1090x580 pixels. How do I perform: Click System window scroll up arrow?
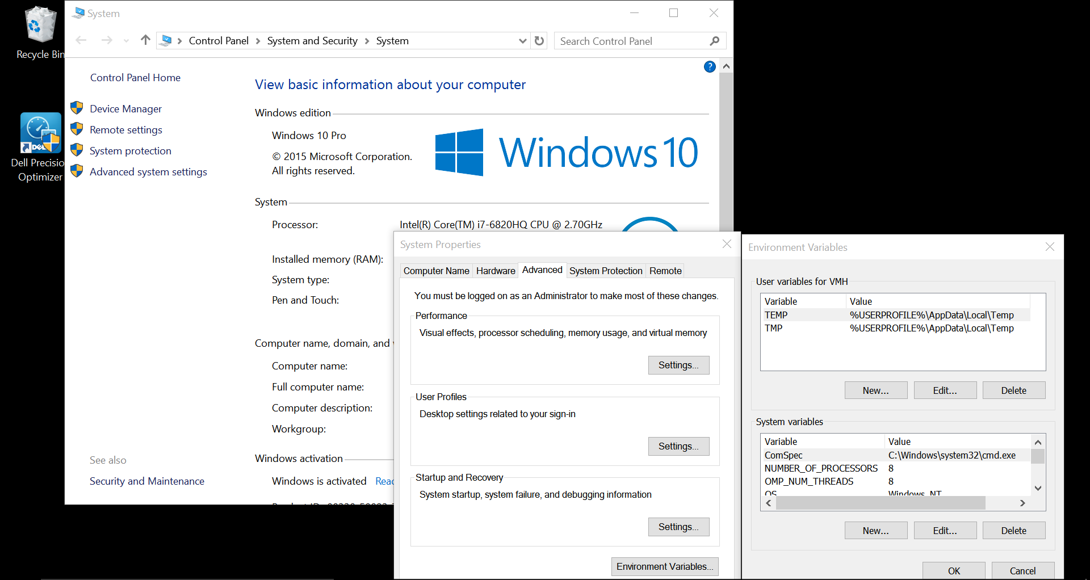pos(726,66)
